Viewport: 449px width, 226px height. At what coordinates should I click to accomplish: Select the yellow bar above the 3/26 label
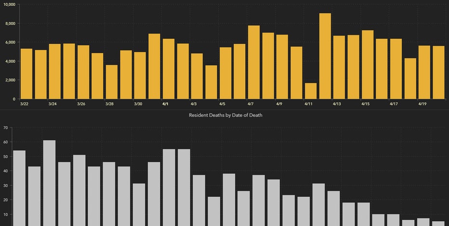pyautogui.click(x=83, y=72)
